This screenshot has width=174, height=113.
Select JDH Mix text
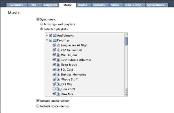point(66,84)
